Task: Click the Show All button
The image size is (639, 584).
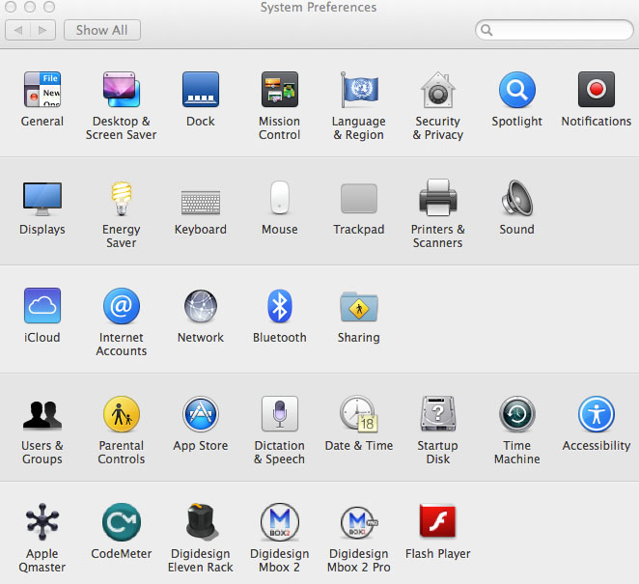Action: point(102,30)
